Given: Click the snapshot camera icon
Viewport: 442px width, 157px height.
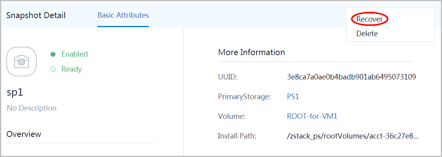Looking at the screenshot, I should click(21, 62).
